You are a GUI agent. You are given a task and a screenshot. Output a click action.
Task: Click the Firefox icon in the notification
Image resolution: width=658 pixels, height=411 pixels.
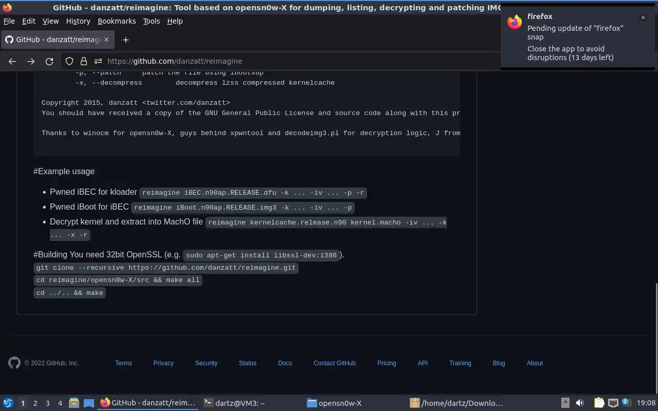coord(515,22)
